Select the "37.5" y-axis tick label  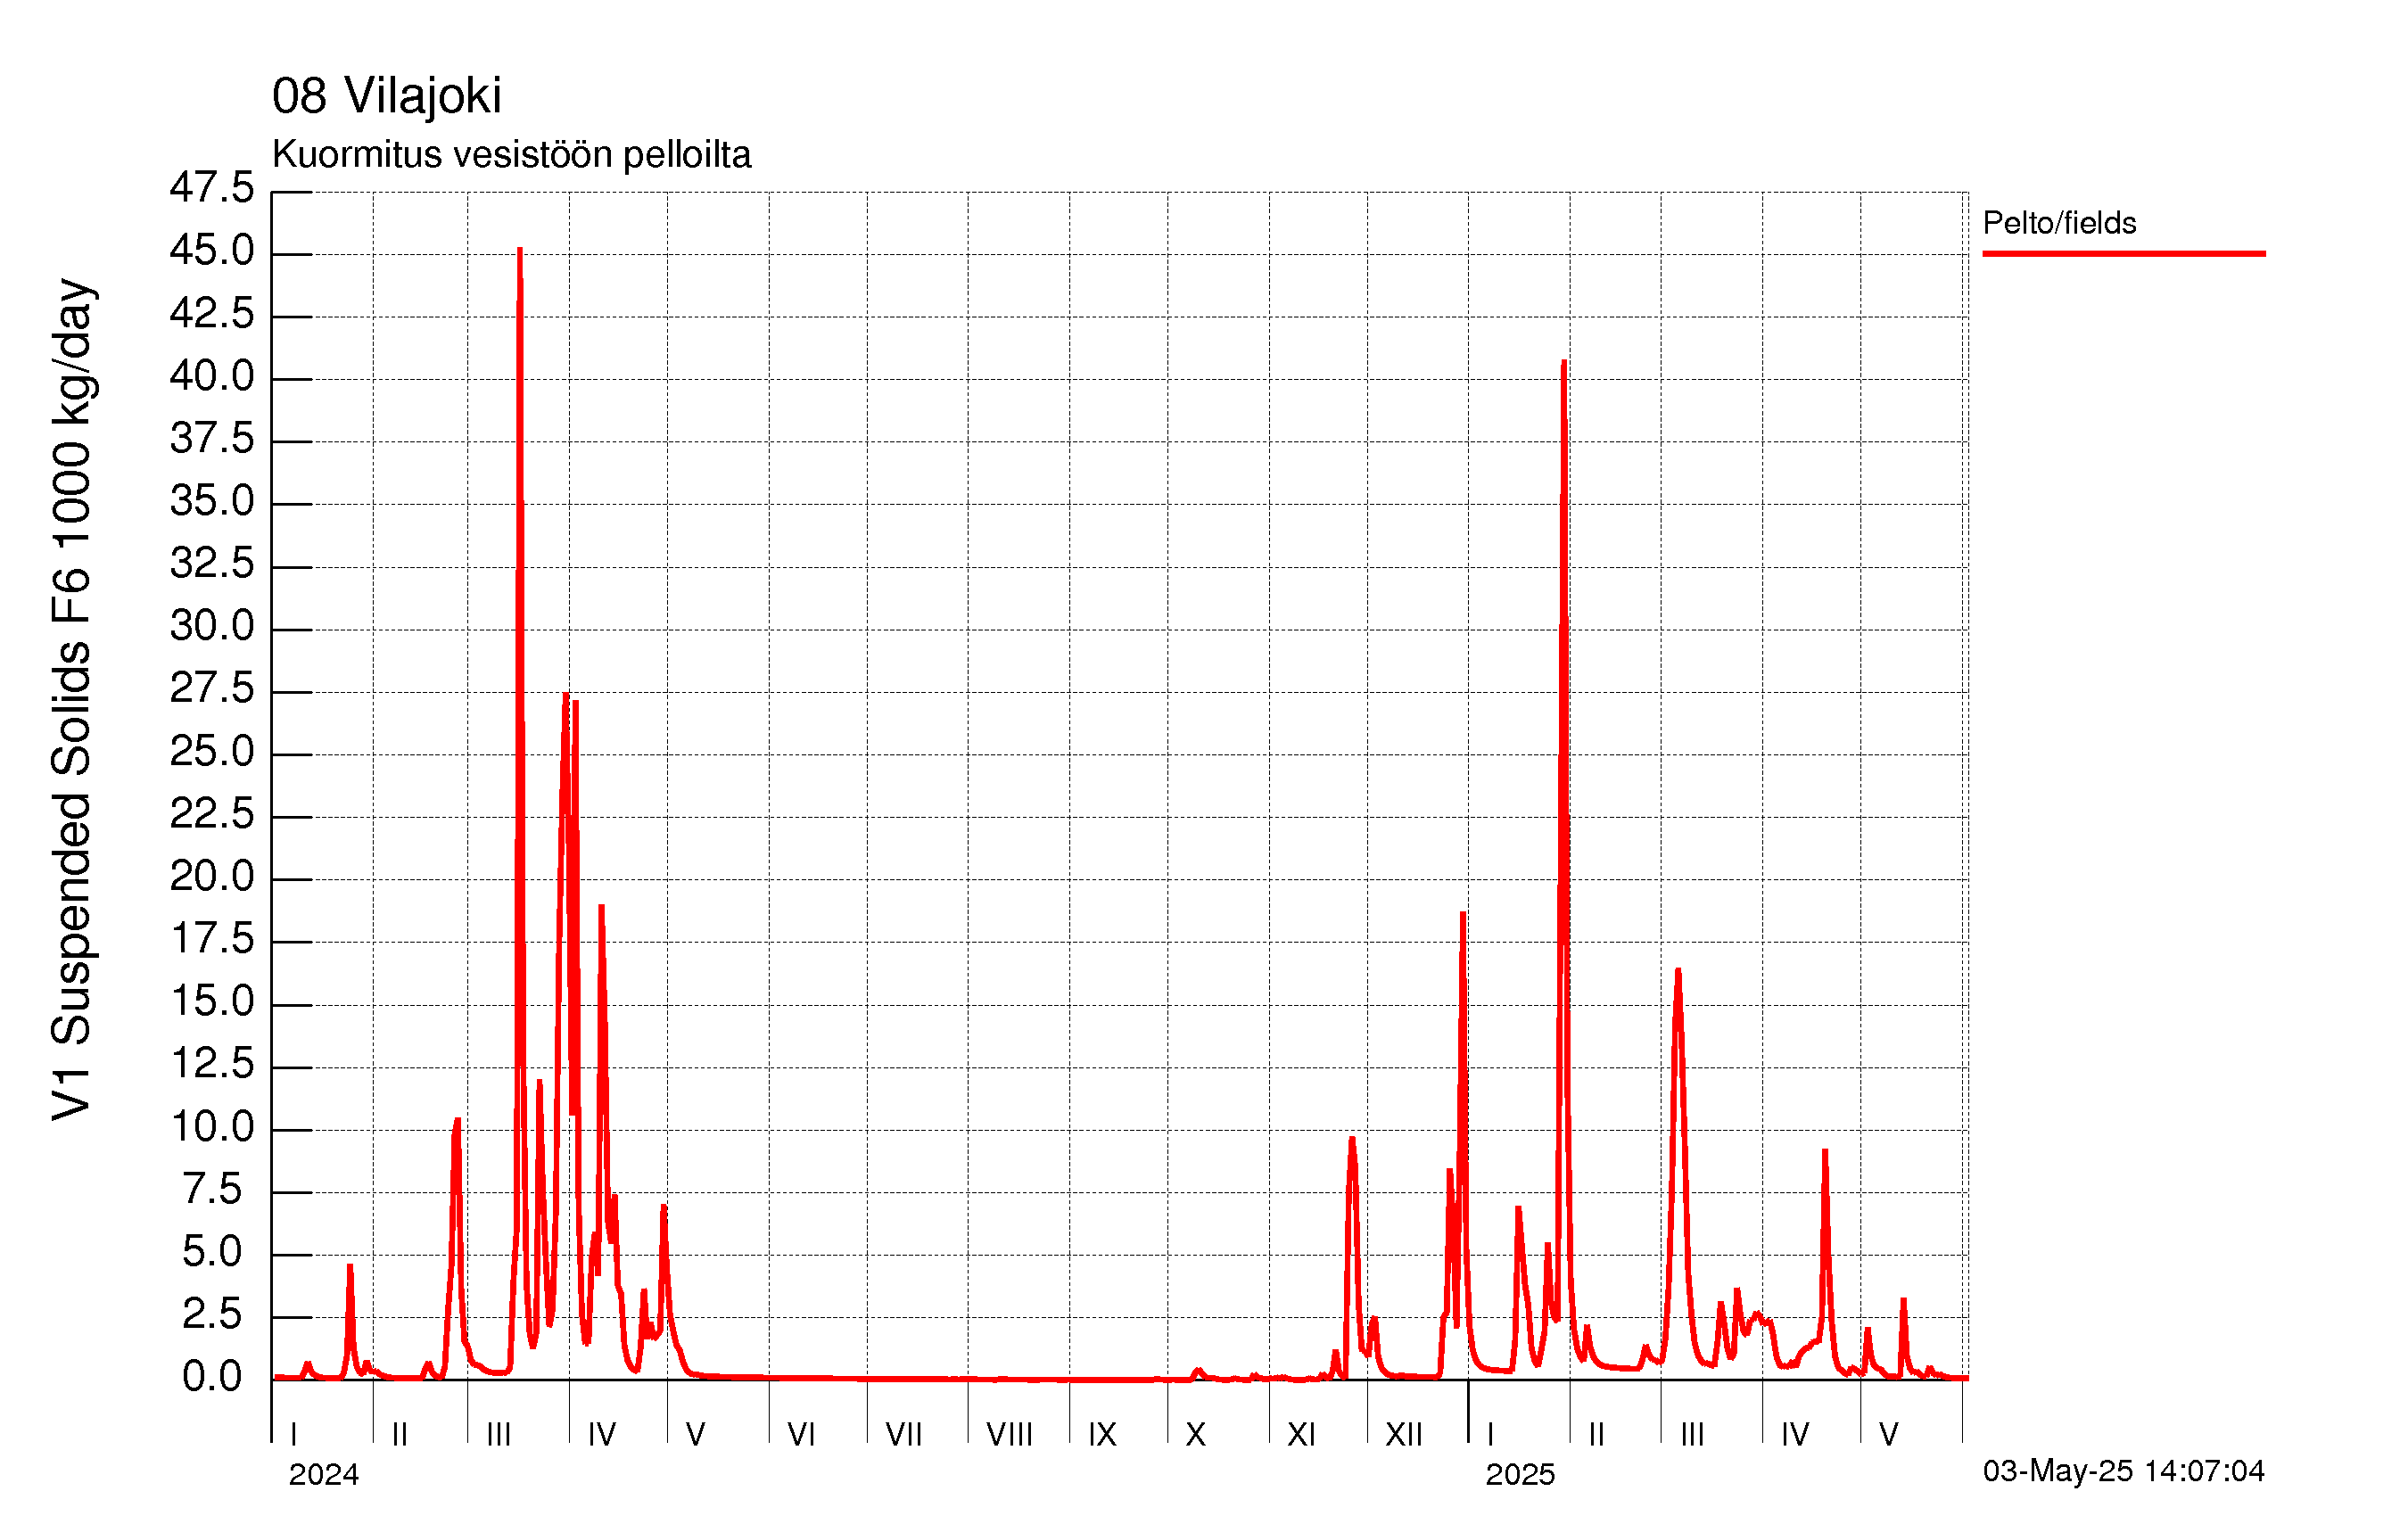pyautogui.click(x=212, y=439)
